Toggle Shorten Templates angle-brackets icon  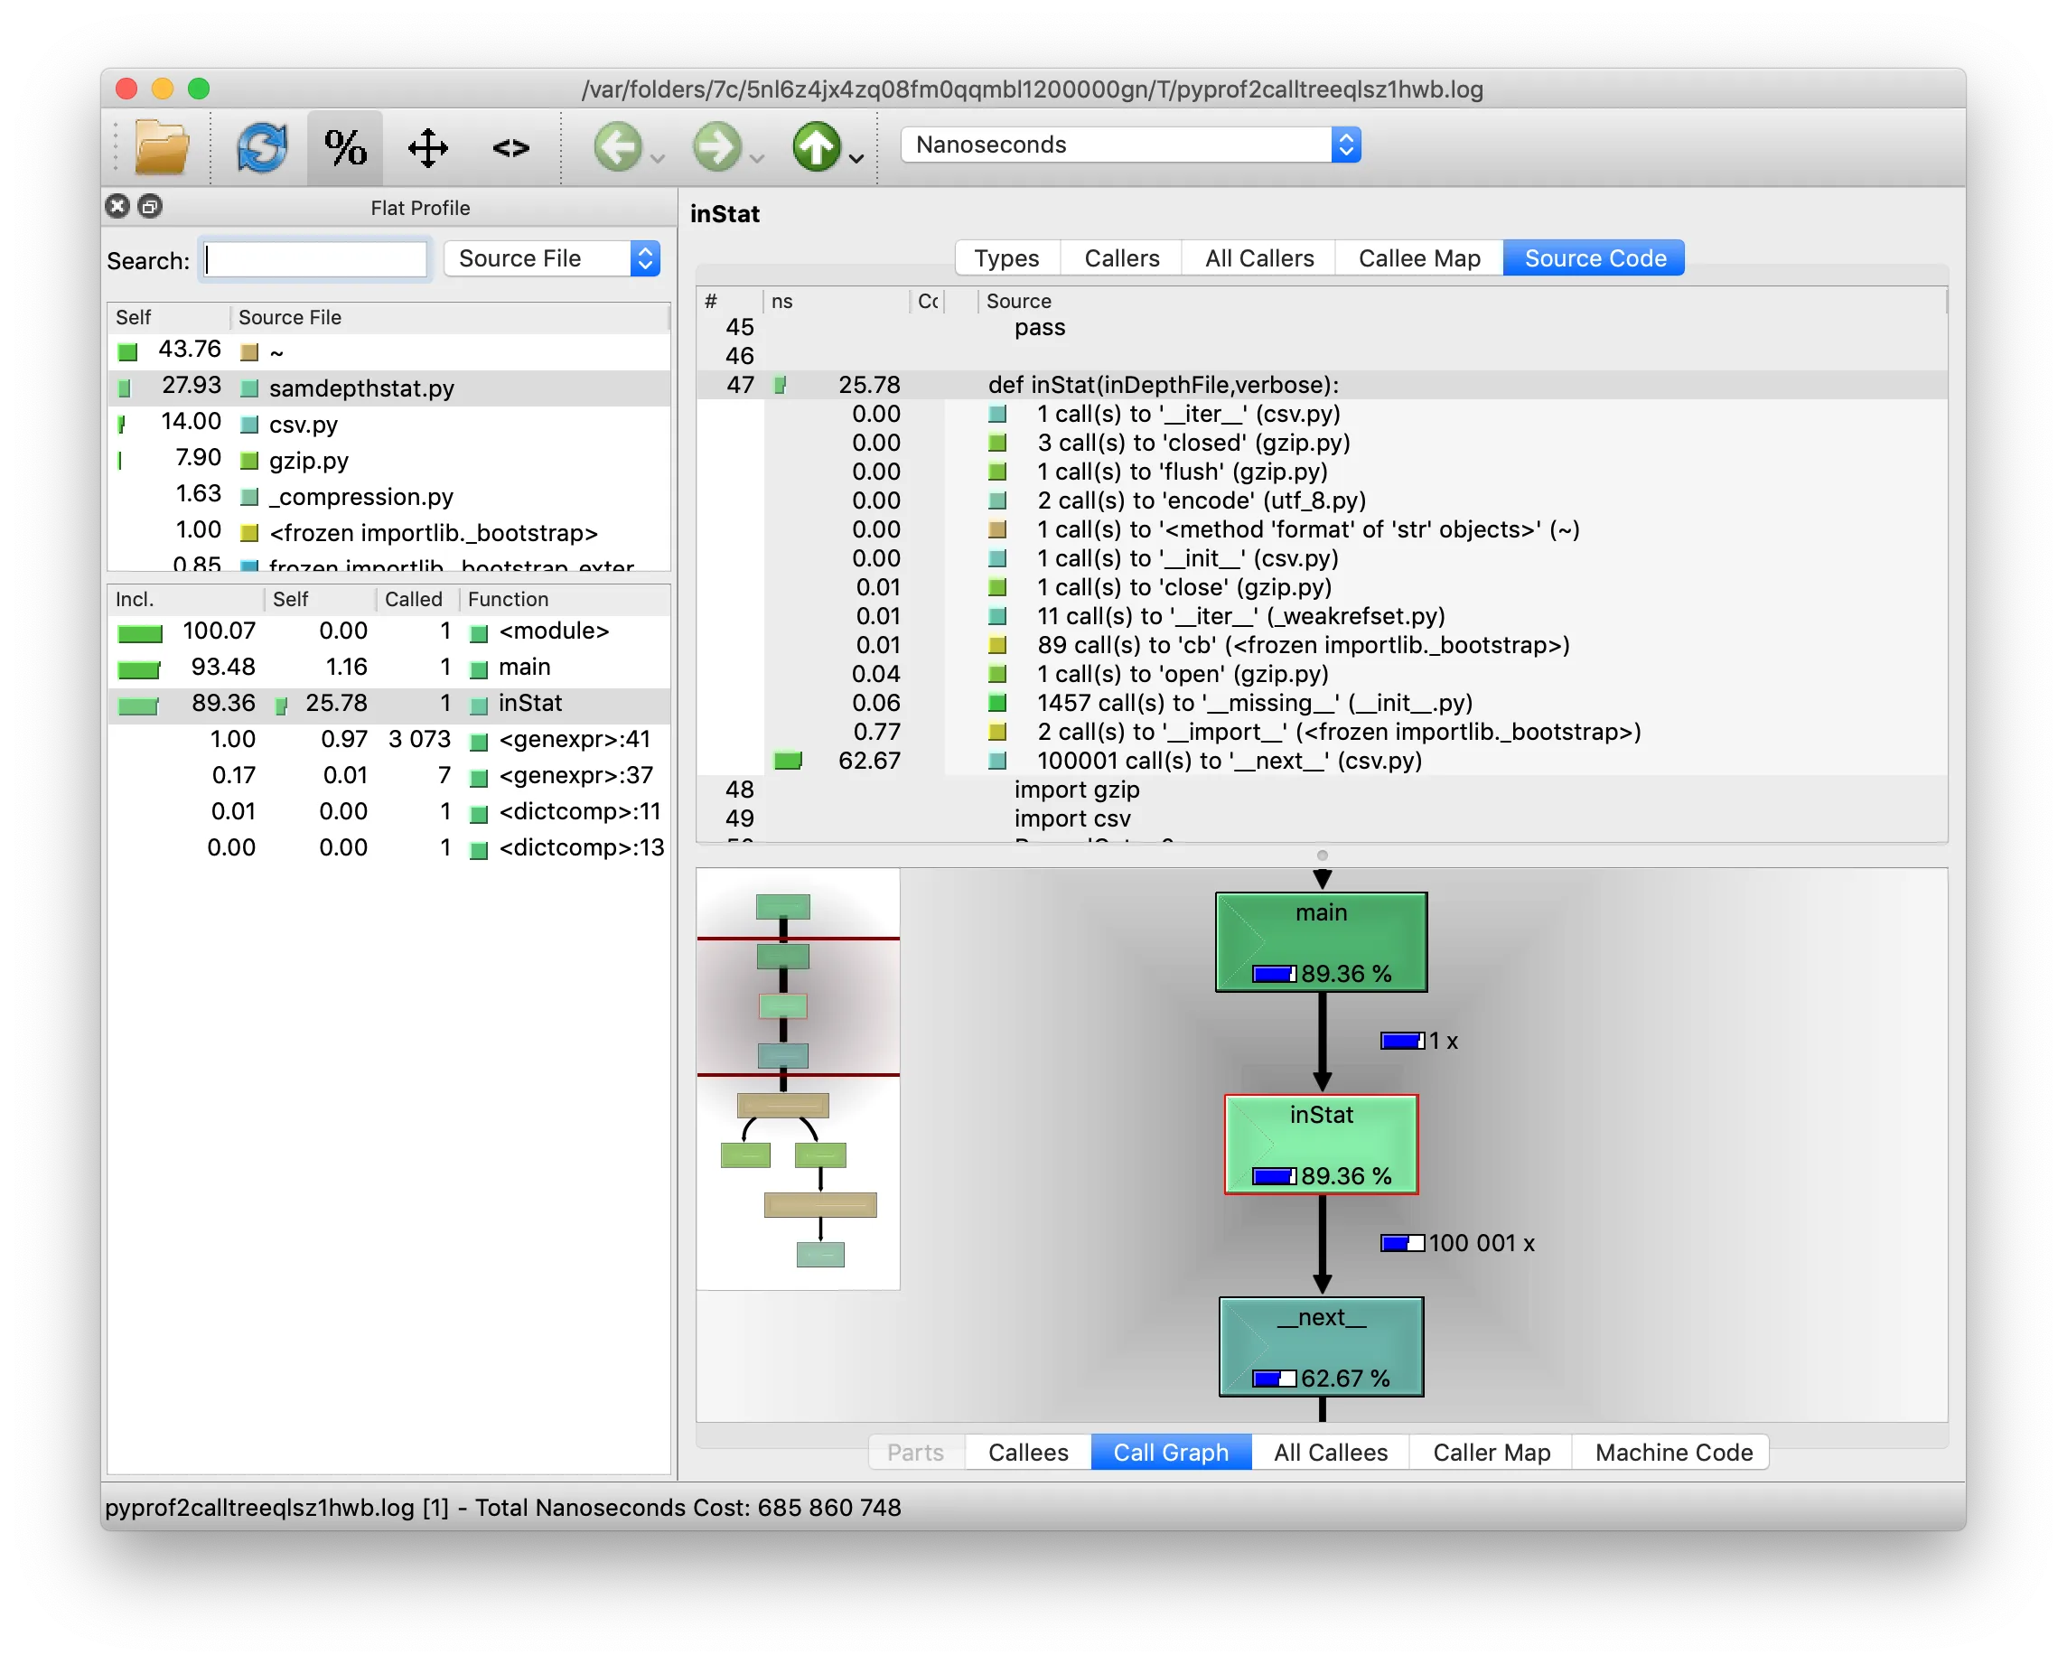point(511,147)
